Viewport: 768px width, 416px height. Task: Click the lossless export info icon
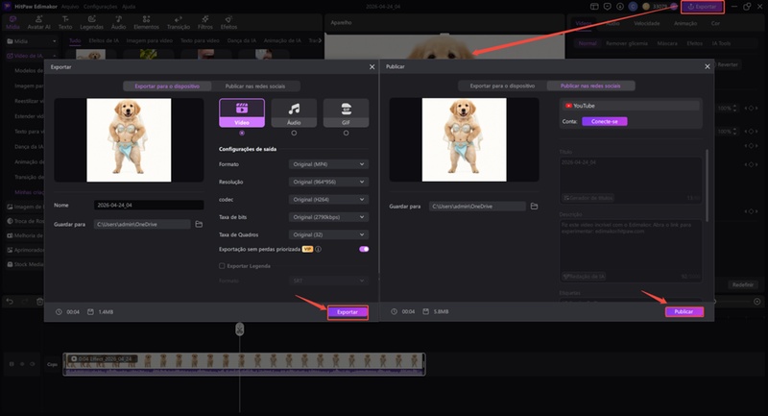pos(318,249)
